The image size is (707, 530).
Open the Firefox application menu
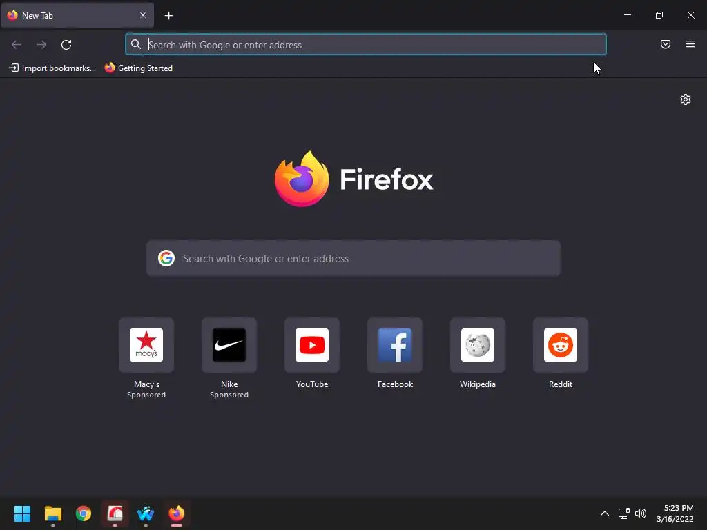coord(690,44)
